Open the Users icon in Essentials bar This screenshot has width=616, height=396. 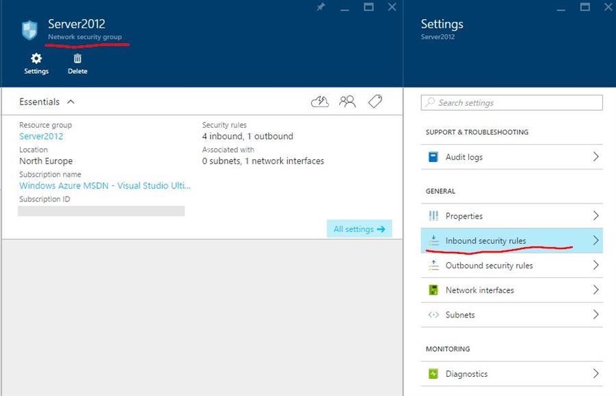click(x=347, y=102)
